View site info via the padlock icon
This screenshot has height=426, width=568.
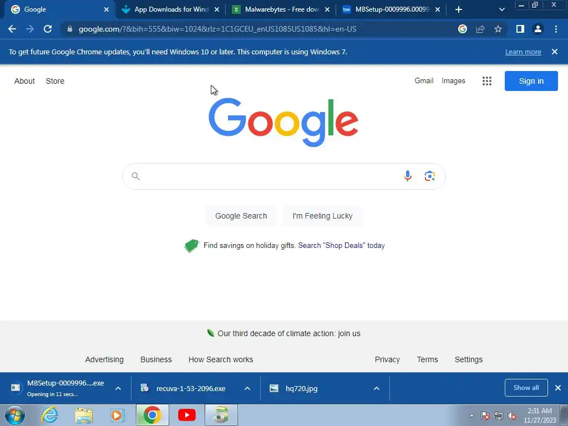69,29
